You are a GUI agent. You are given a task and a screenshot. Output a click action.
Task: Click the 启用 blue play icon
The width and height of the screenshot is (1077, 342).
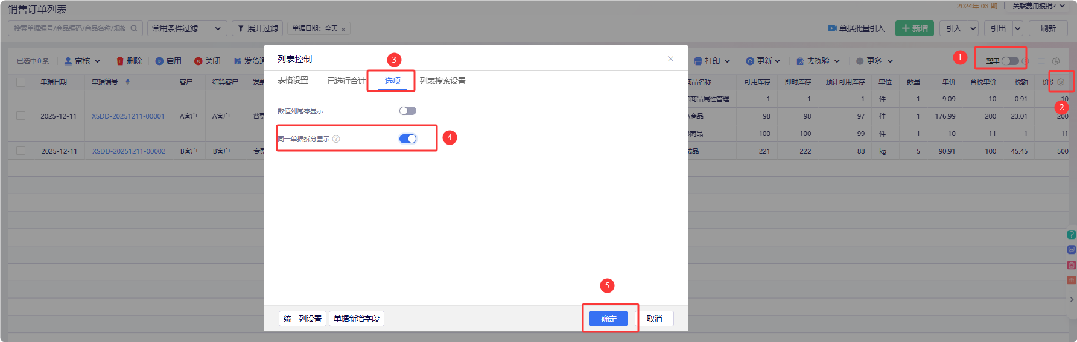(159, 61)
